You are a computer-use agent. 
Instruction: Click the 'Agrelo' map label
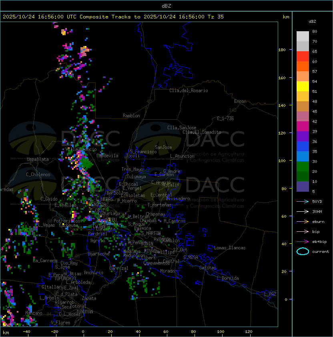pos(98,241)
